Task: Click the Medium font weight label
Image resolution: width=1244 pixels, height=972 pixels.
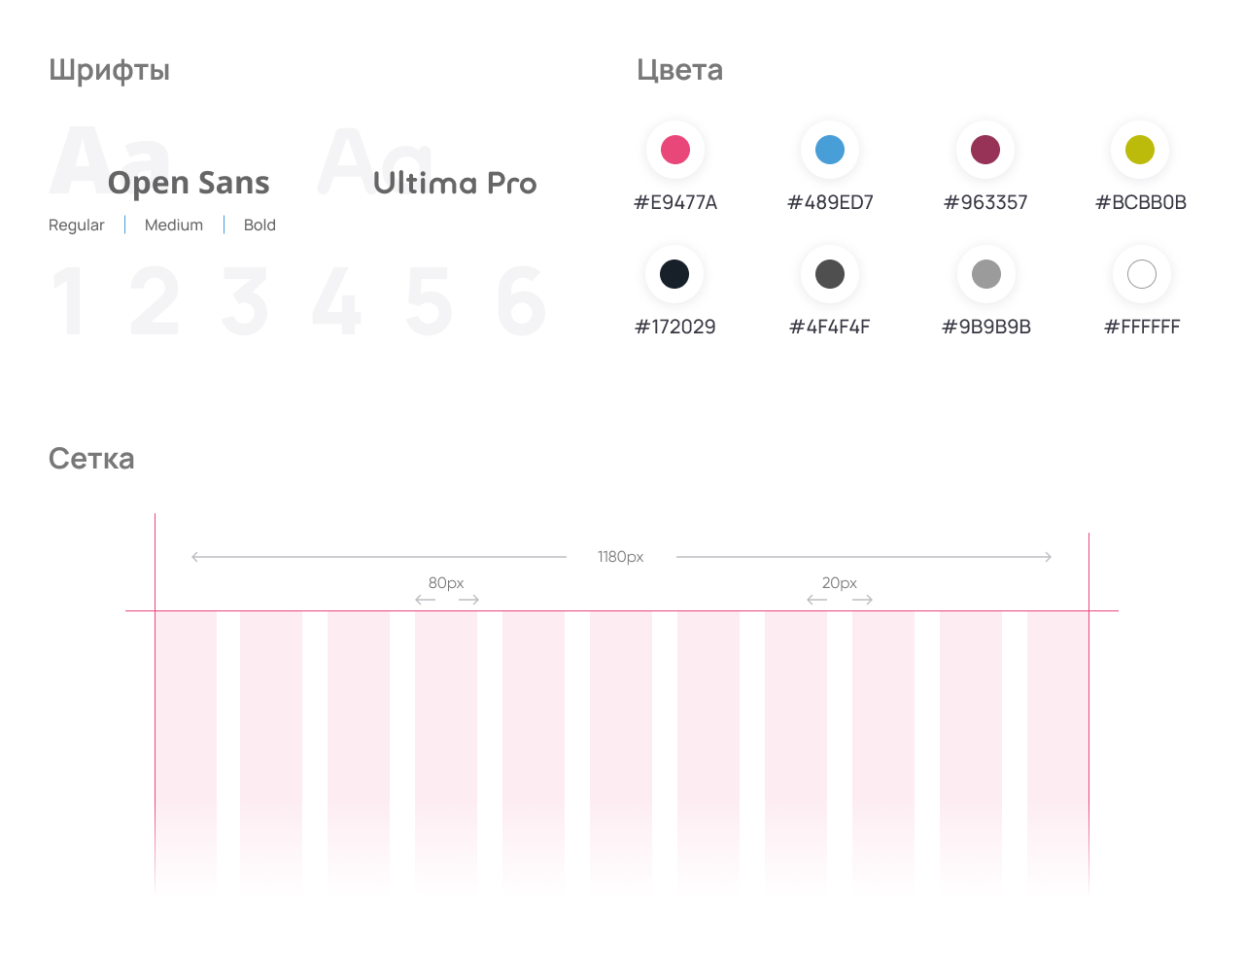Action: pyautogui.click(x=174, y=225)
